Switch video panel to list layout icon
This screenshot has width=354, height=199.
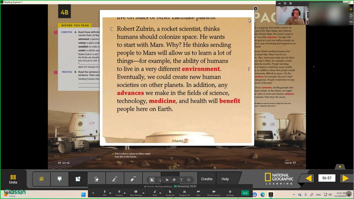(290, 3)
